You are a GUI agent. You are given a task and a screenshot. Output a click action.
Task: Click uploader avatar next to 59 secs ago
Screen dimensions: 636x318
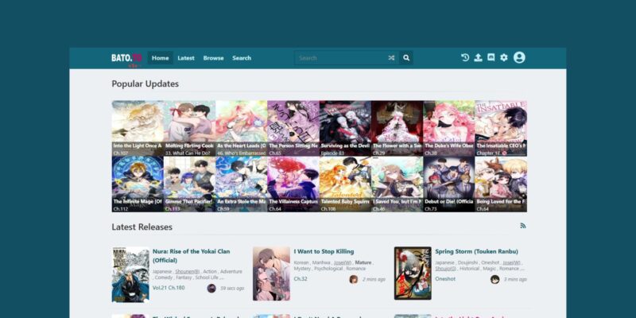(x=211, y=288)
